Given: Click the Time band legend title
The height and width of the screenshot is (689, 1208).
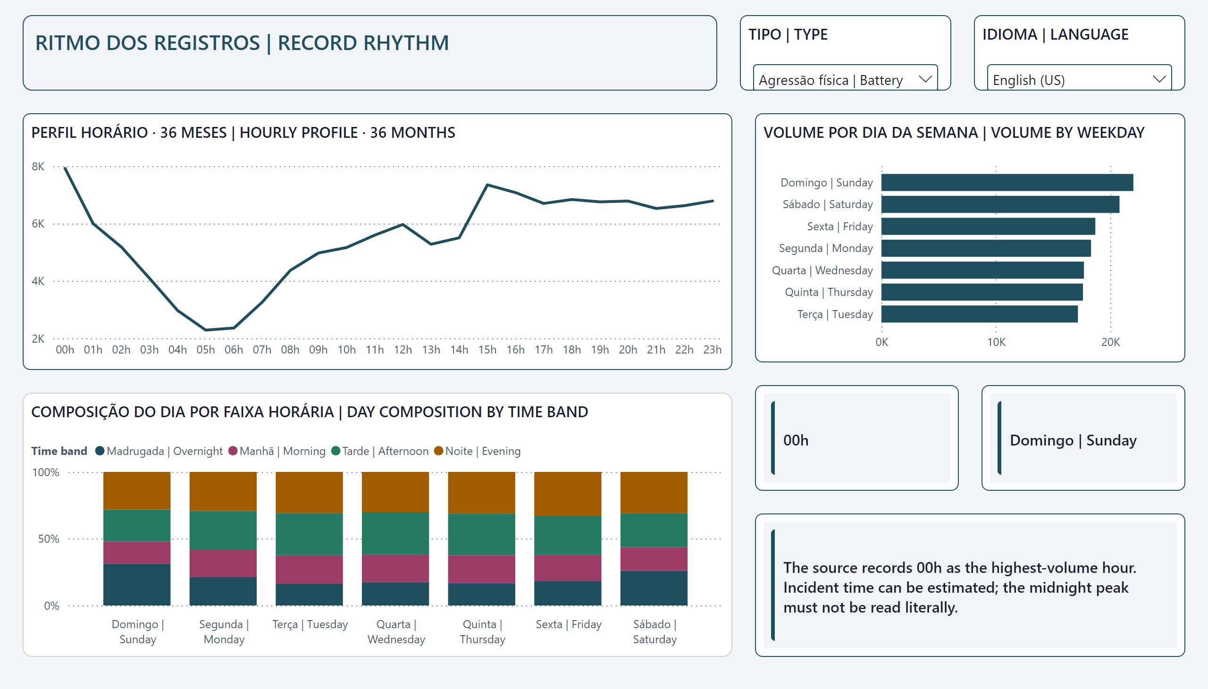Looking at the screenshot, I should tap(59, 451).
